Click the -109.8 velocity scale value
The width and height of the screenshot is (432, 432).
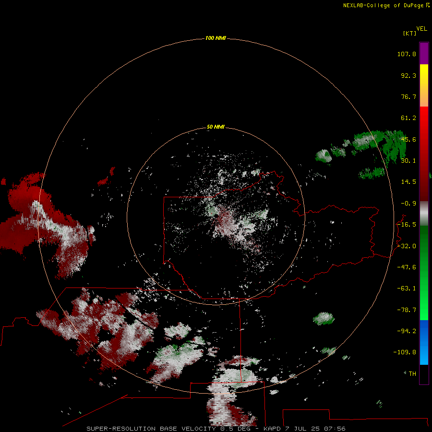[405, 352]
